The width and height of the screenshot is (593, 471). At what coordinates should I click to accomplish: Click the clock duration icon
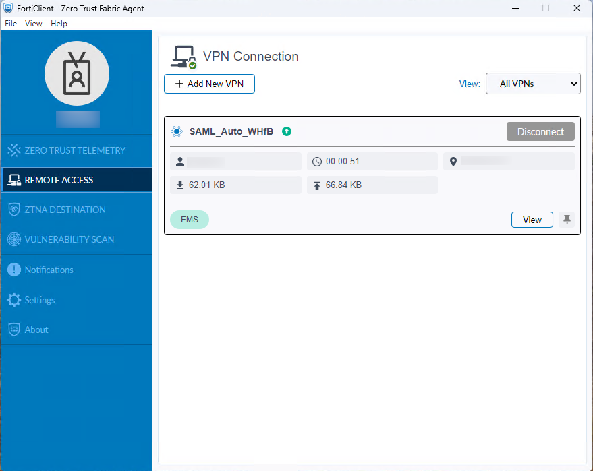pyautogui.click(x=317, y=162)
